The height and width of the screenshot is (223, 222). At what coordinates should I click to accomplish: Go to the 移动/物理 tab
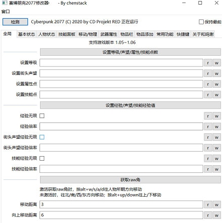(88, 34)
